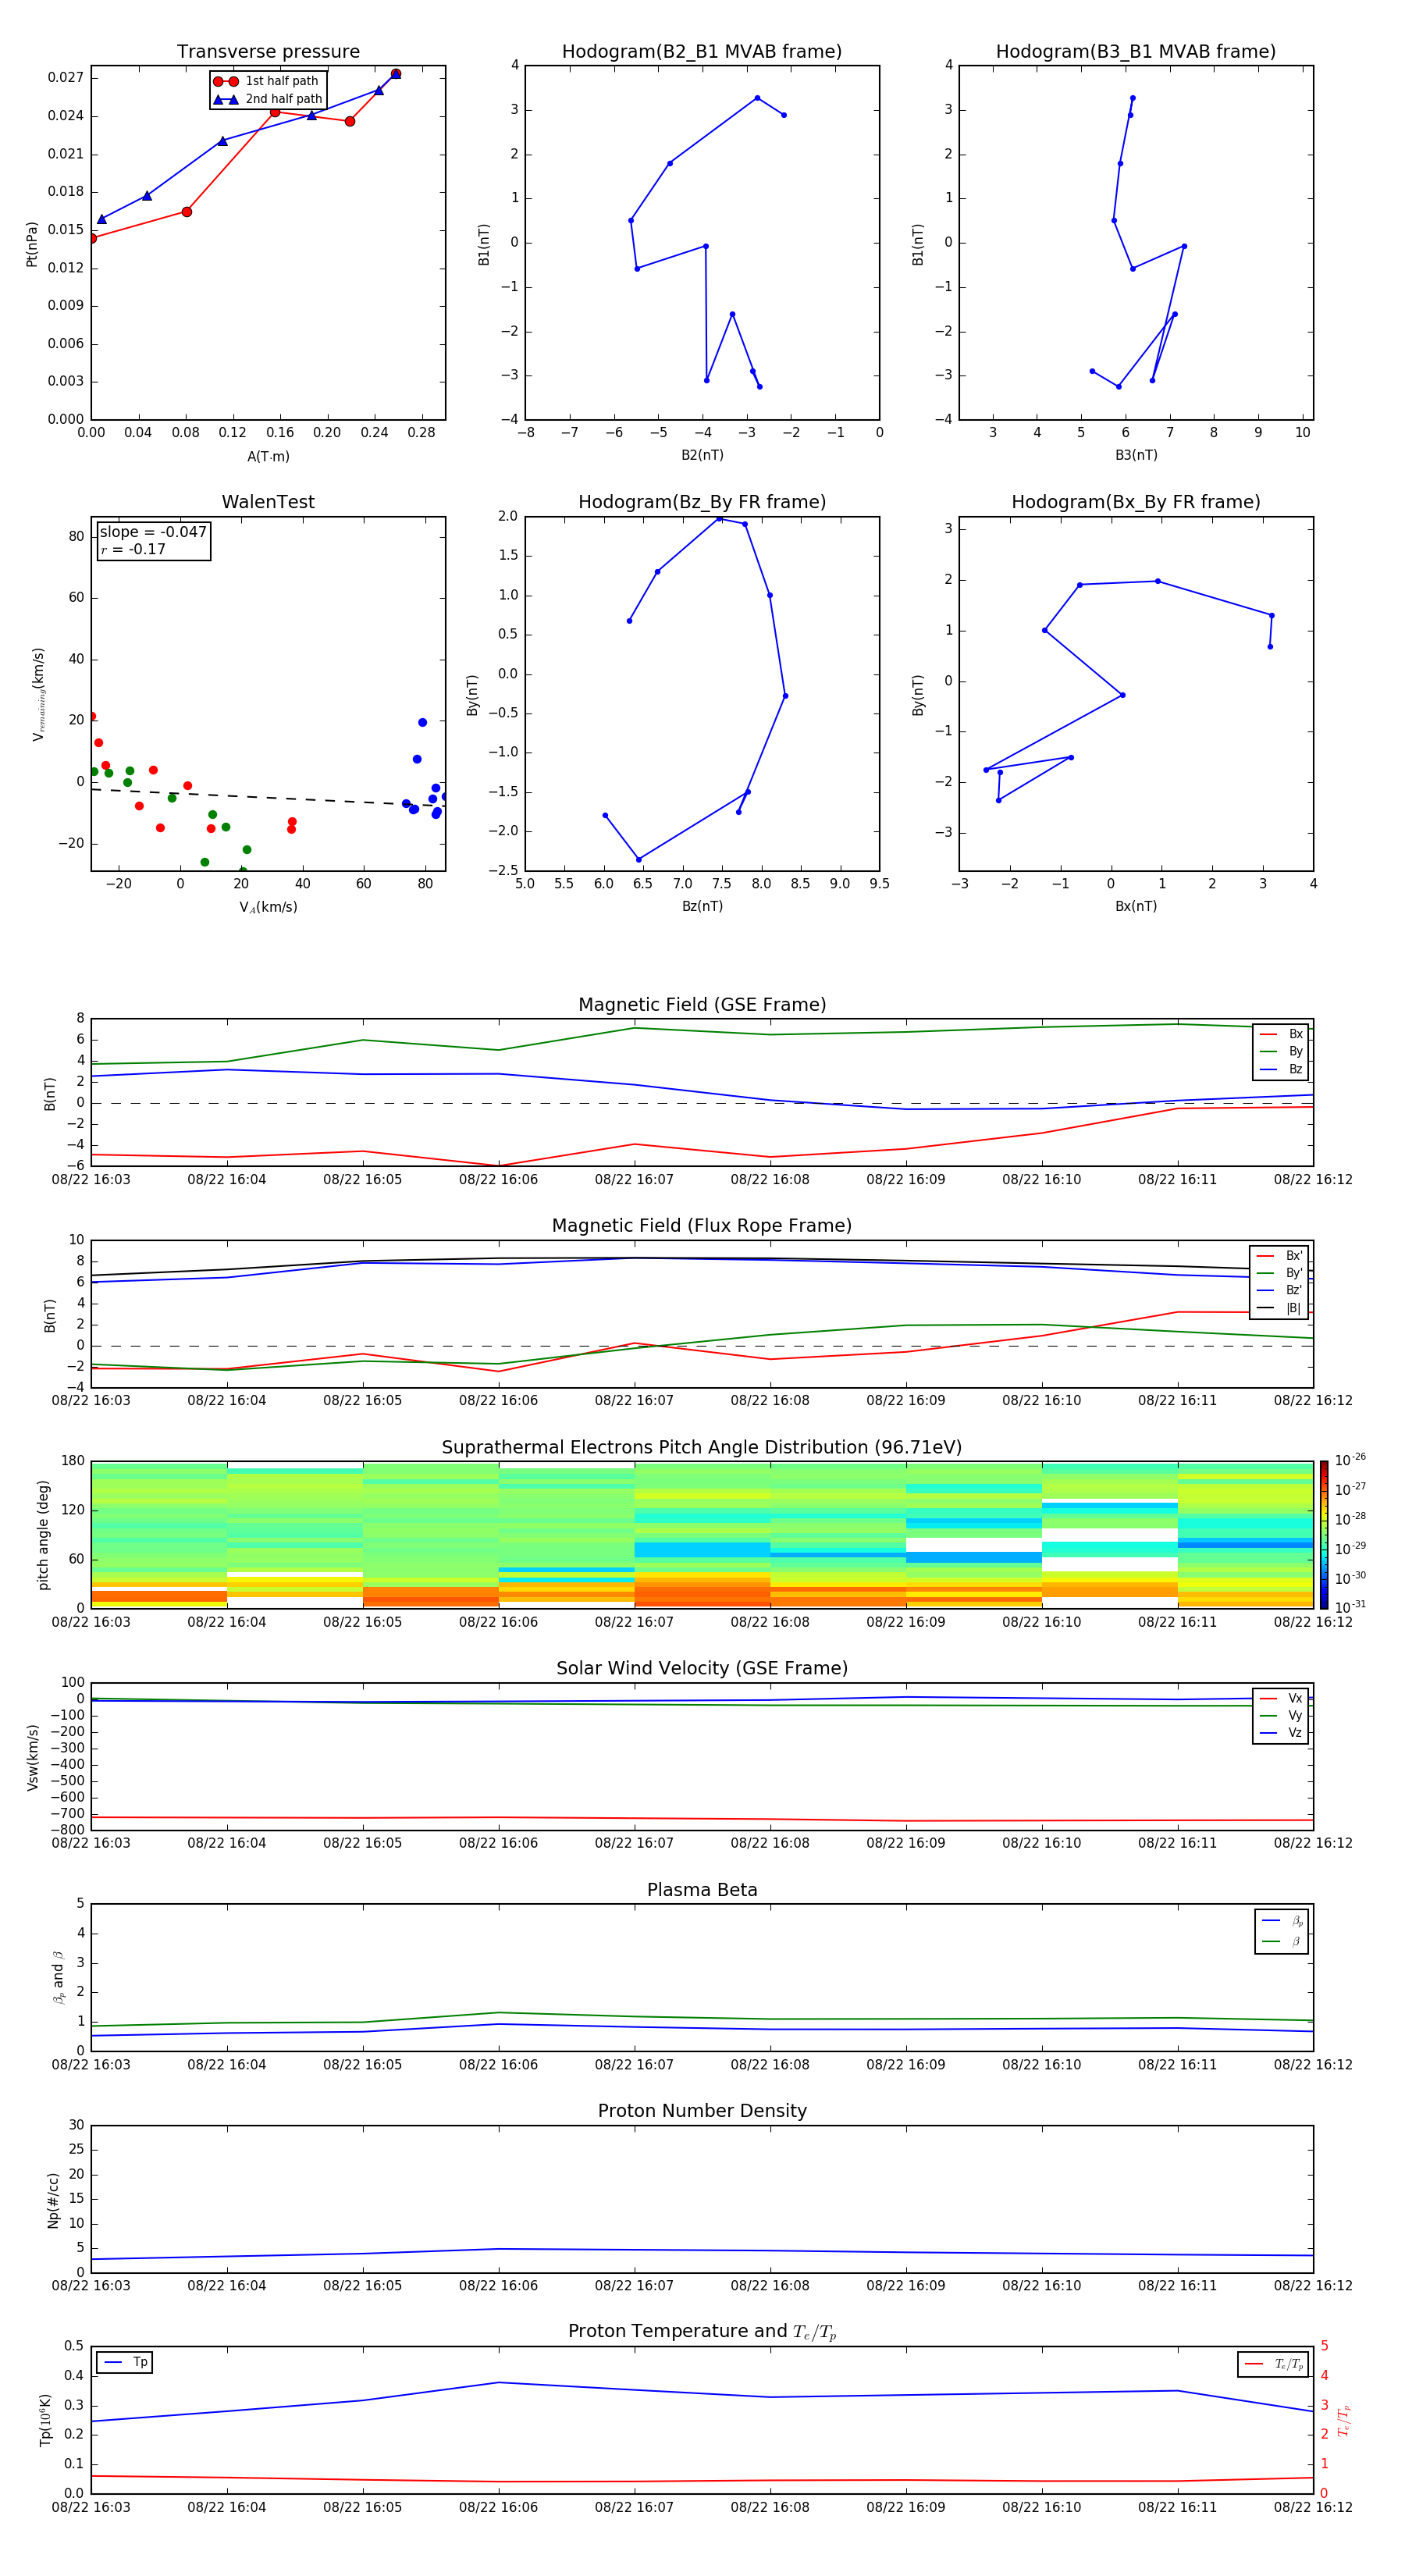
Task: Click the "slope = -0.047" annotation text
Action: 153,532
